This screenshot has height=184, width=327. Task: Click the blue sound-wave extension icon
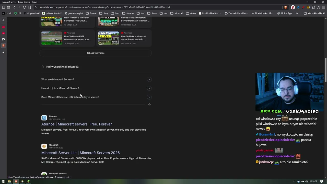298,7
